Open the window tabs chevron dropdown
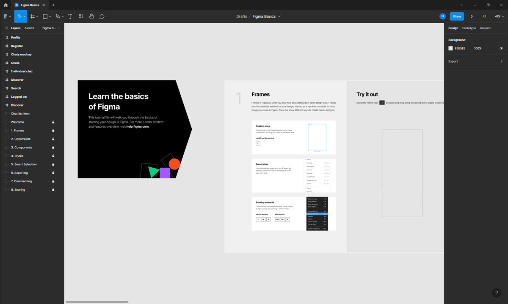The width and height of the screenshot is (508, 304). 461,5
